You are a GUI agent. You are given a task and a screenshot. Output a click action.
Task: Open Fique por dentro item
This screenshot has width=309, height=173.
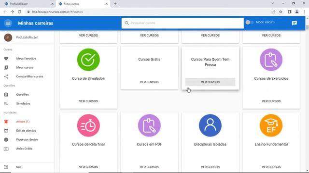[x=27, y=140]
